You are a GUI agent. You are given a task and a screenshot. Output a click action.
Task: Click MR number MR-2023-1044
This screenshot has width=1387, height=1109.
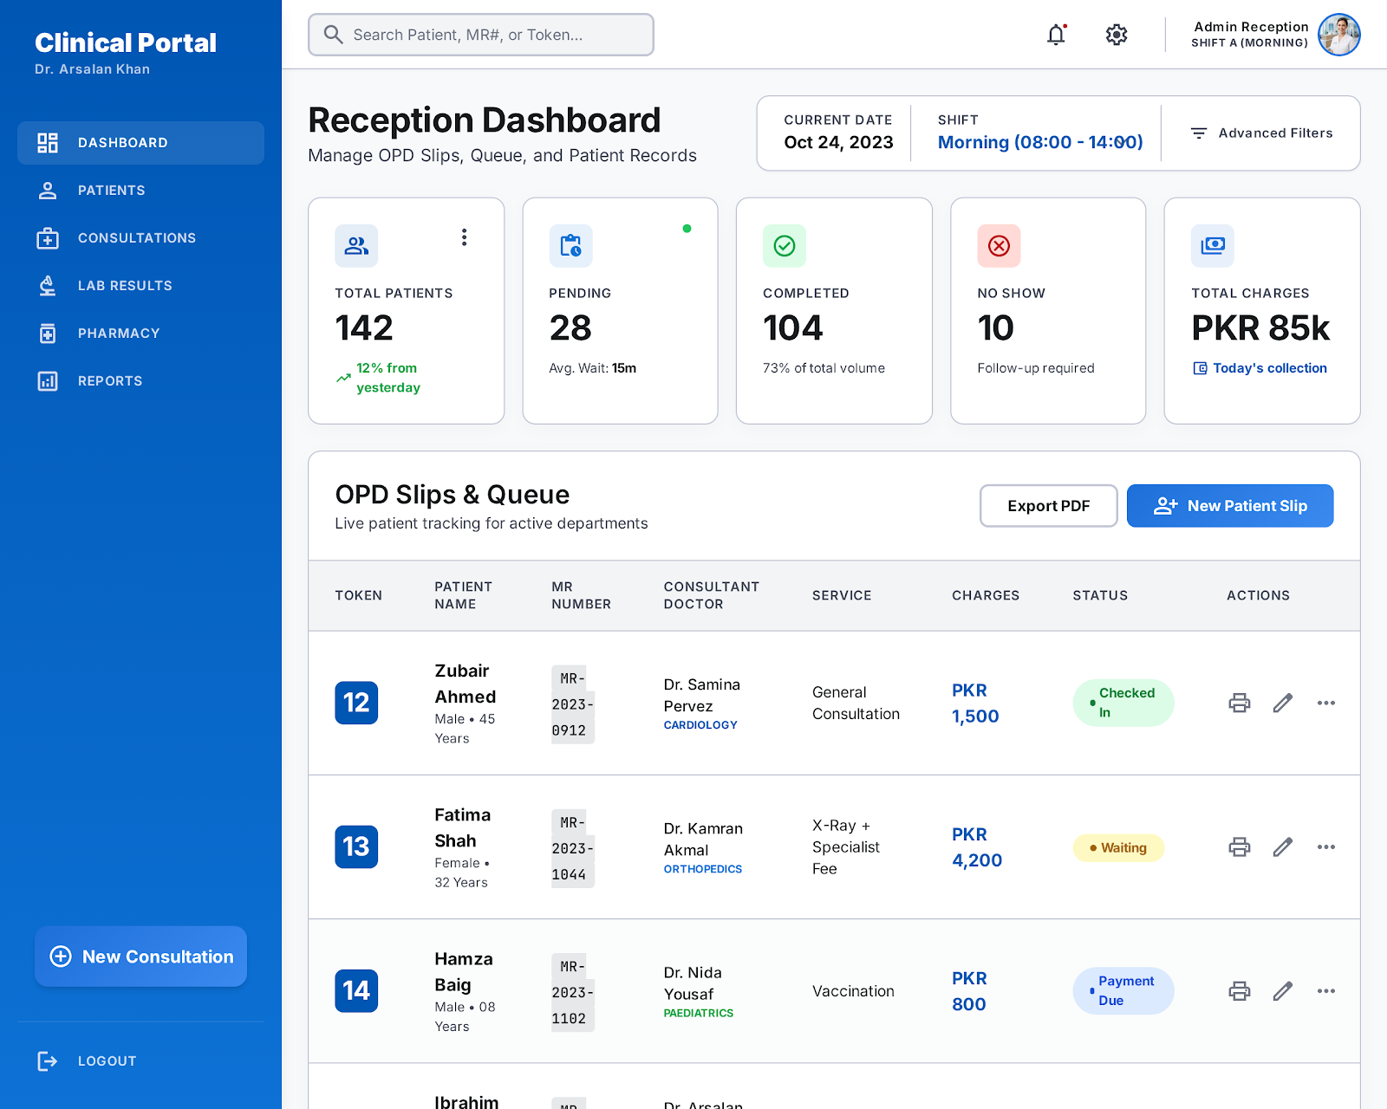pyautogui.click(x=573, y=848)
